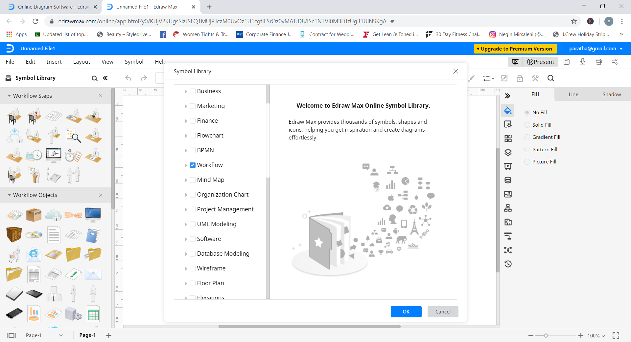The image size is (631, 342).
Task: Expand the BPMN tree node
Action: coord(186,151)
